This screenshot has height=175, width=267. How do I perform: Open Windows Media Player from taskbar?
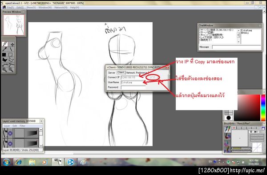pyautogui.click(x=44, y=162)
